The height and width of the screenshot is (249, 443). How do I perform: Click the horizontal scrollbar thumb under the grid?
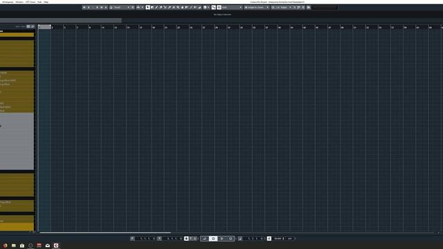(x=105, y=232)
